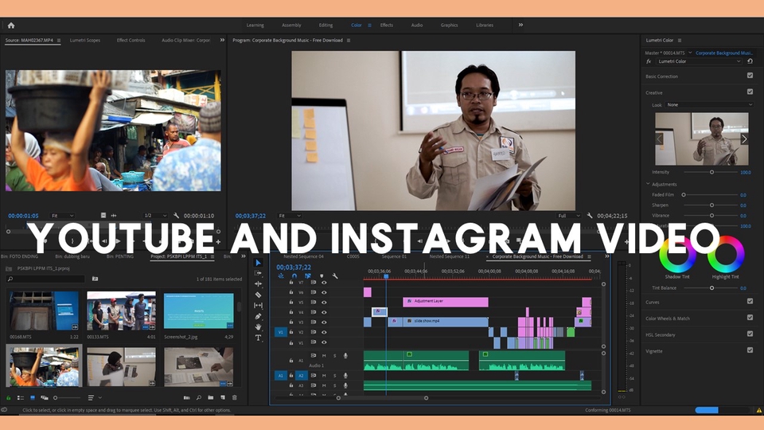The width and height of the screenshot is (764, 430).
Task: Open Program monitor Full resolution dropdown
Action: click(568, 216)
